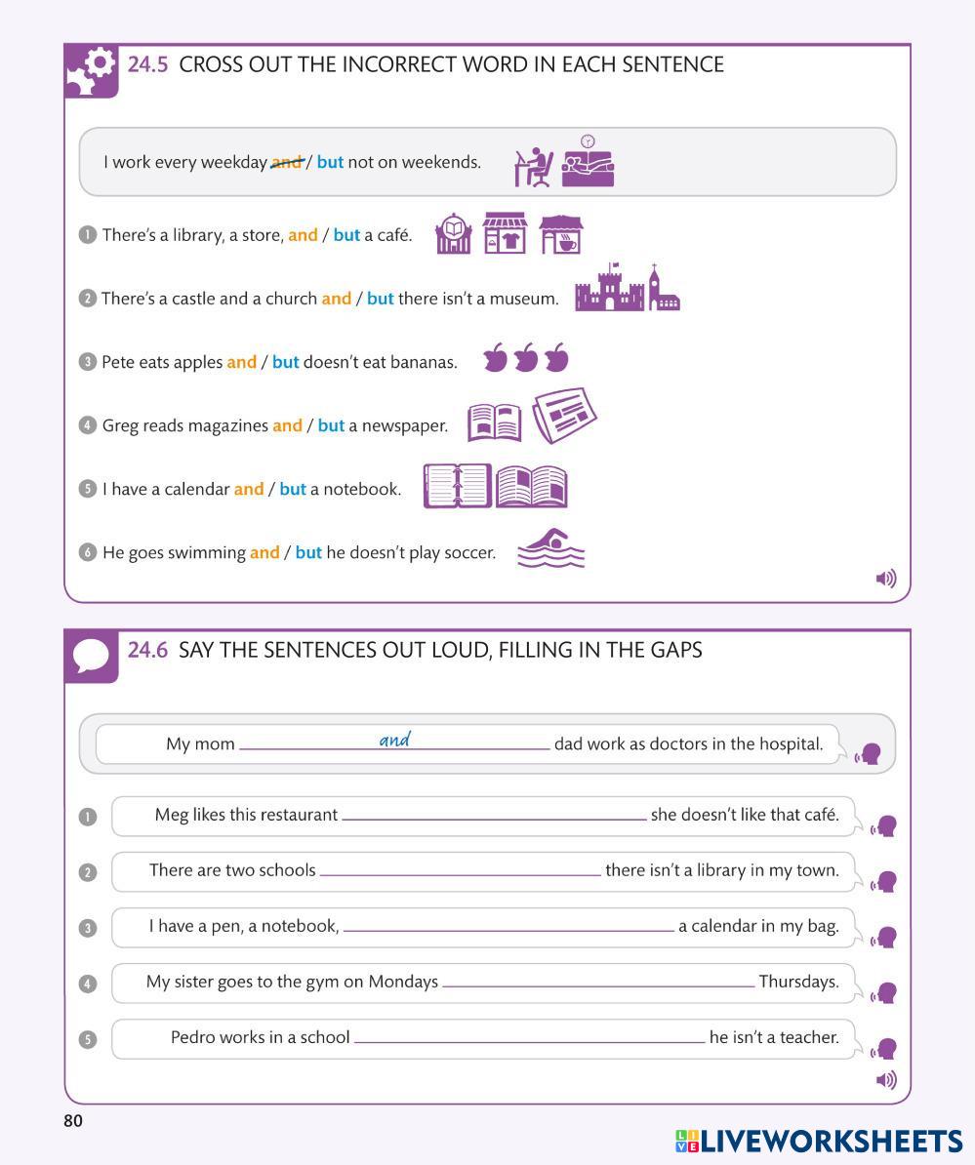Click the speaking head icon beside Meg's sentence
The height and width of the screenshot is (1165, 975).
click(x=884, y=827)
